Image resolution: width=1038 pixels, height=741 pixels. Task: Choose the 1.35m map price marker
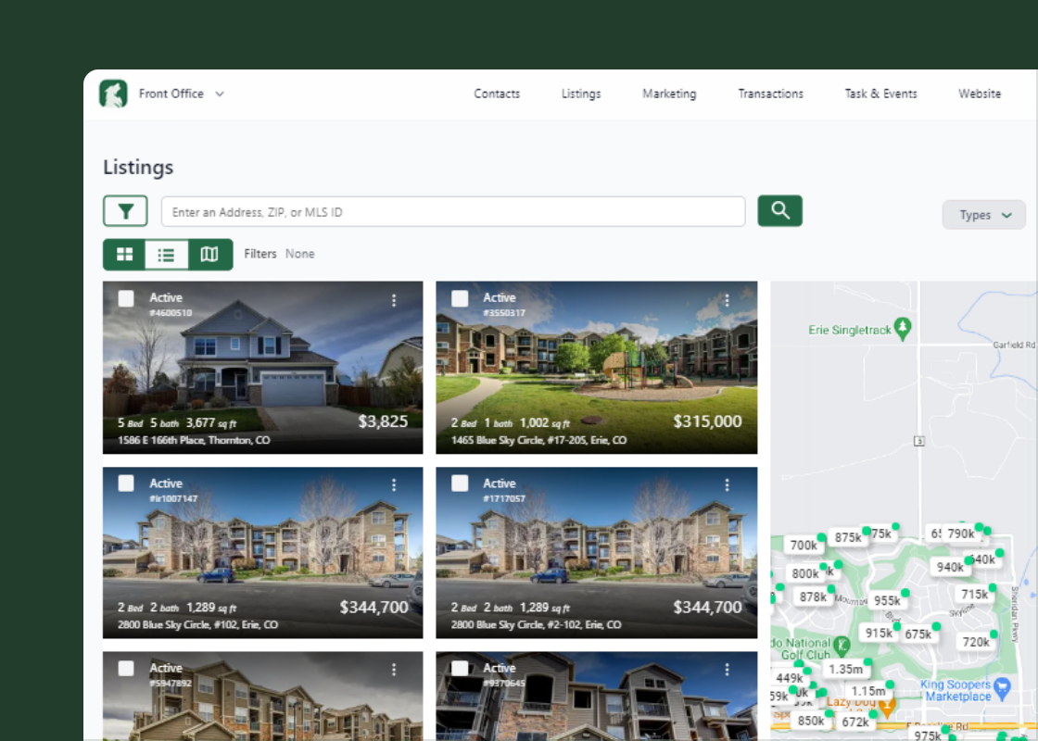click(x=845, y=669)
